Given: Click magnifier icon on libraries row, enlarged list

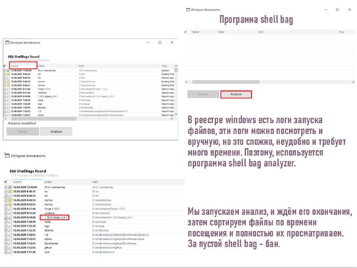Looking at the screenshot, I should click(10, 230).
